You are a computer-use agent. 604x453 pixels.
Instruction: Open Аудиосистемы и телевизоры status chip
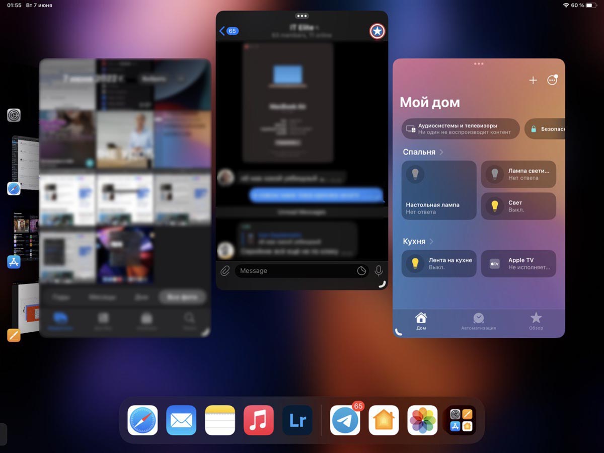461,129
